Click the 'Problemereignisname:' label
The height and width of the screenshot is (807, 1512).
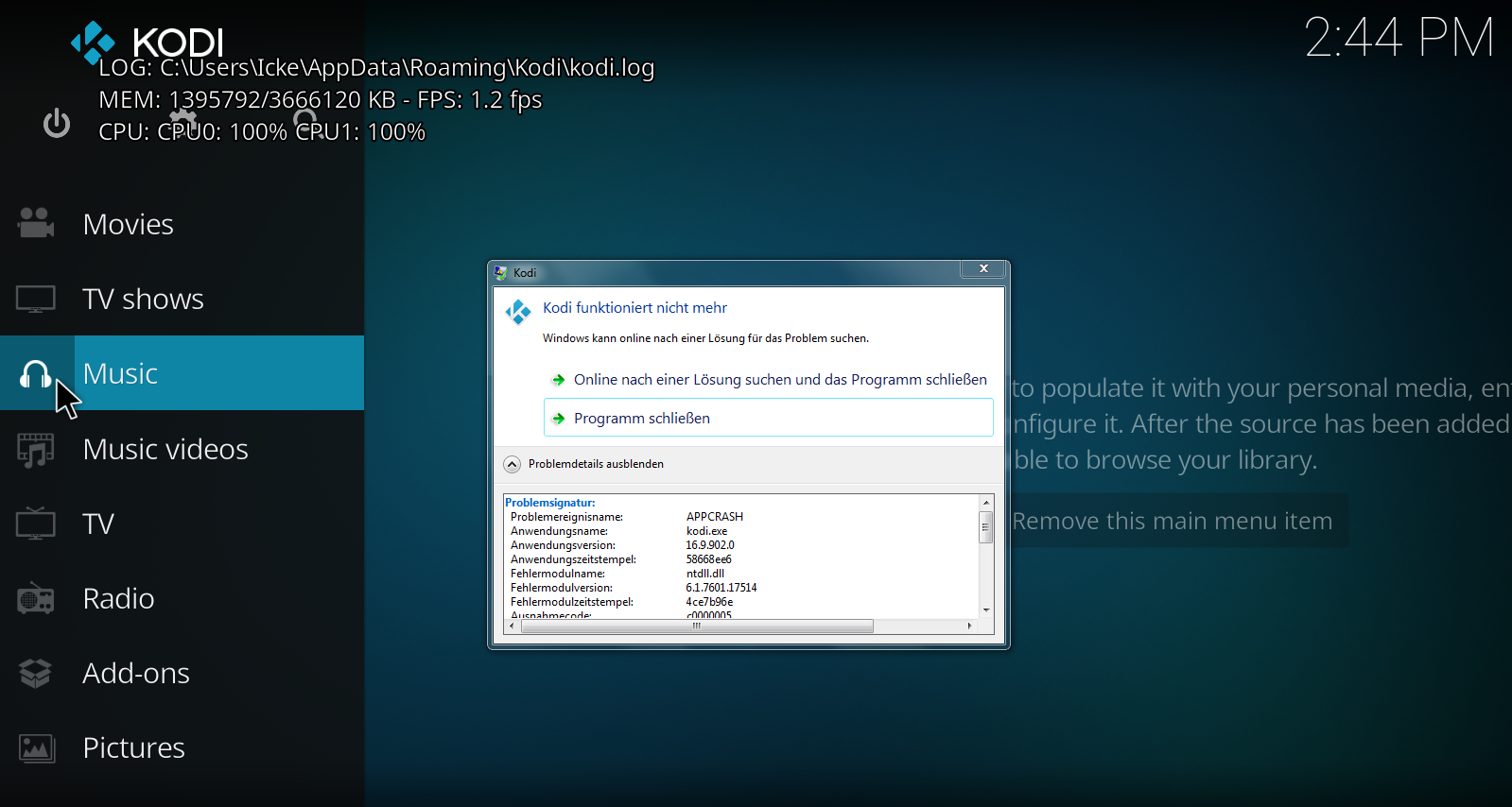(x=567, y=517)
